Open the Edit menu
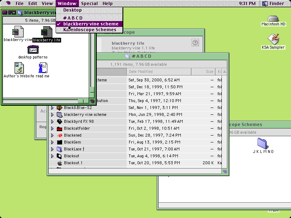The height and width of the screenshot is (218, 291). pos(33,4)
